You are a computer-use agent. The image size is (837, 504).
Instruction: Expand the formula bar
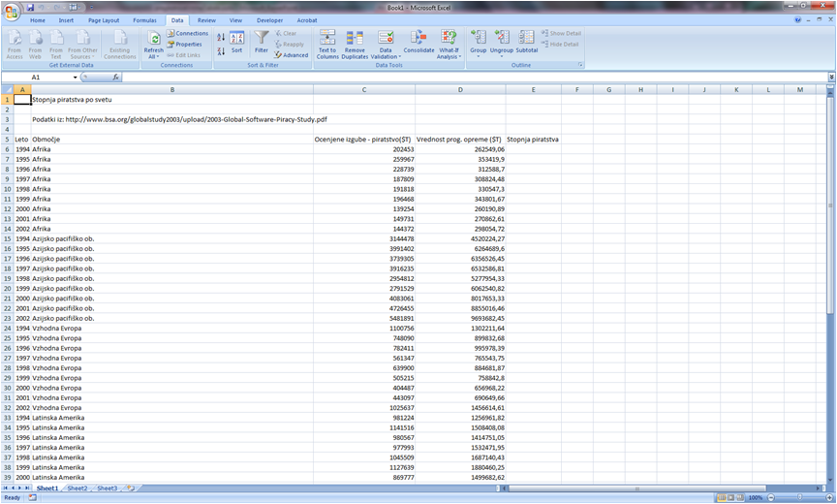(x=831, y=78)
